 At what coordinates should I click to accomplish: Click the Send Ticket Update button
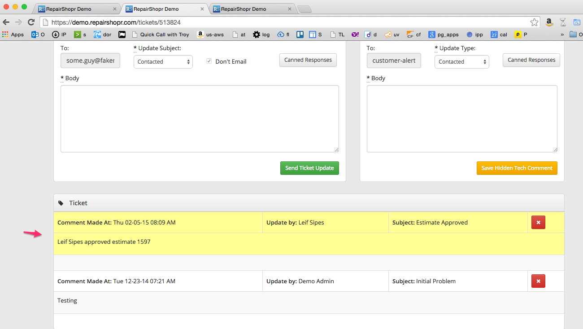click(309, 168)
